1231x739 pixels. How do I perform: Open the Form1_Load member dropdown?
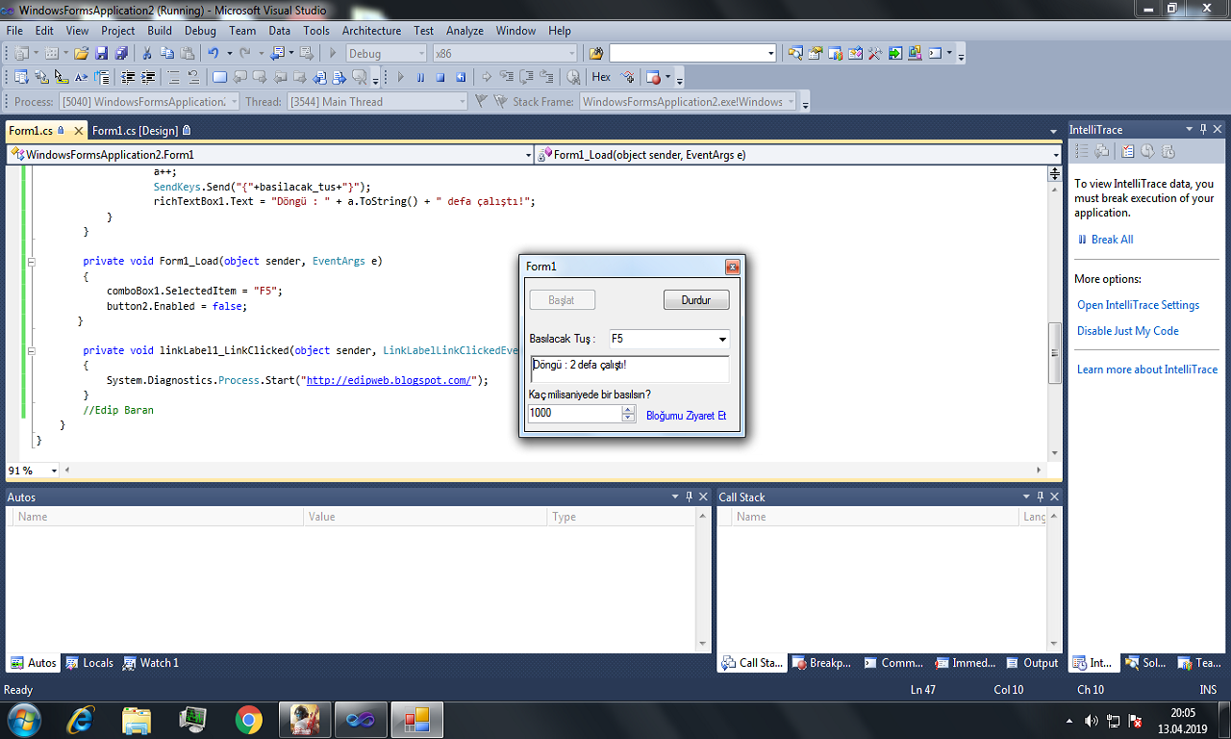(x=1055, y=154)
